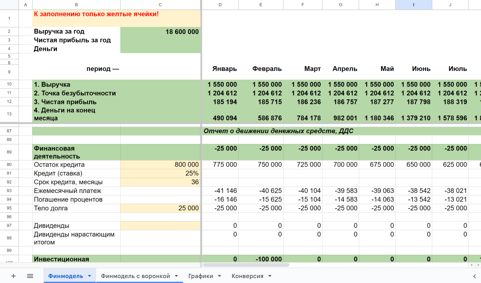The height and width of the screenshot is (283, 481).
Task: Select the column C header
Action: coord(160,5)
